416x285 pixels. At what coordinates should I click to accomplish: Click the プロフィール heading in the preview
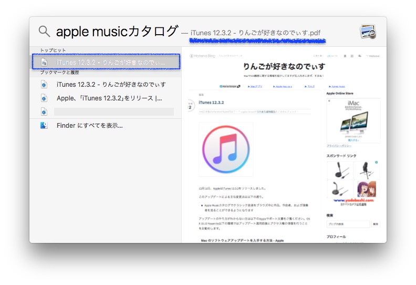point(336,237)
